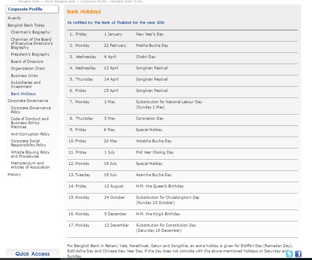Select 'Substitution for National Labour Day' text
Viewport: 312px width, 260px height.
[169, 102]
